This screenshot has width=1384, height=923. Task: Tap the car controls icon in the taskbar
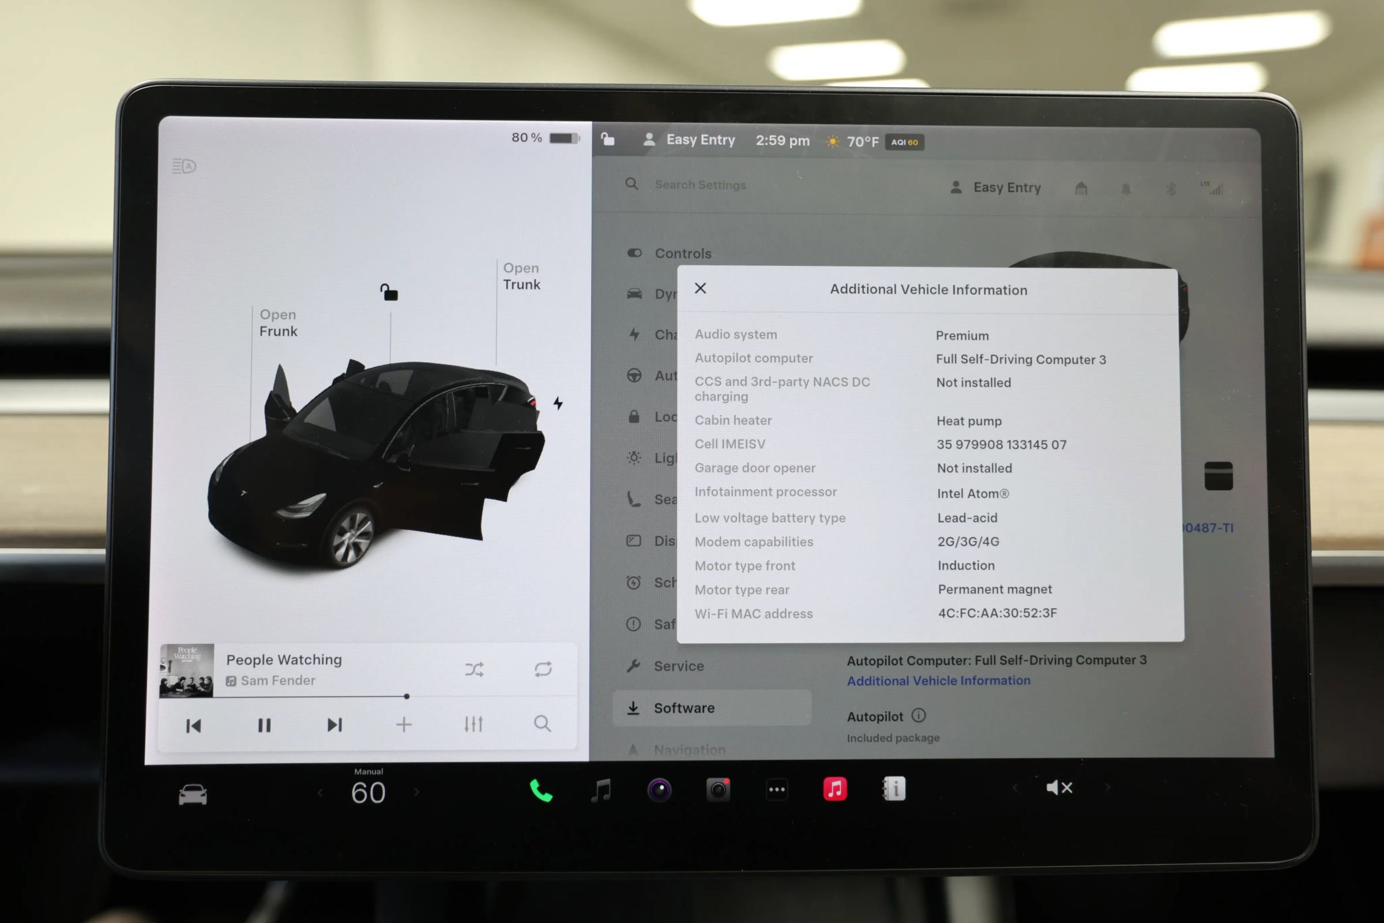193,795
